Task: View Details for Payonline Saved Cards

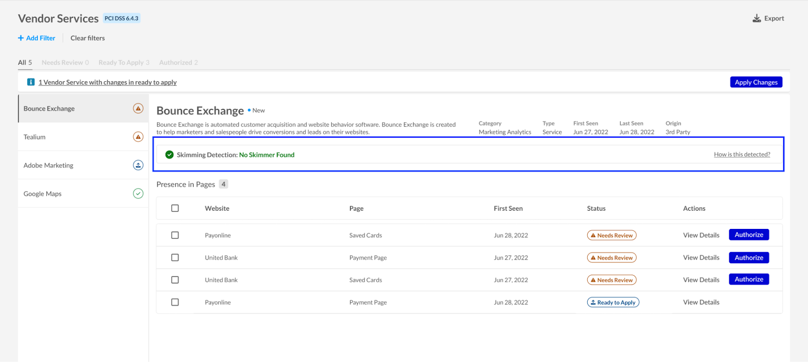Action: pos(701,235)
